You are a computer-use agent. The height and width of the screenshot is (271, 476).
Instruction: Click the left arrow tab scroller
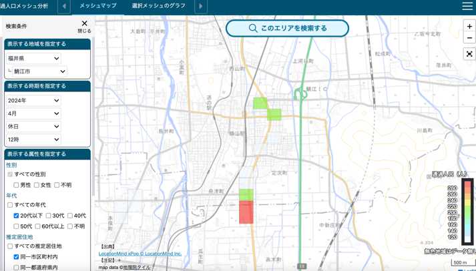[64, 7]
